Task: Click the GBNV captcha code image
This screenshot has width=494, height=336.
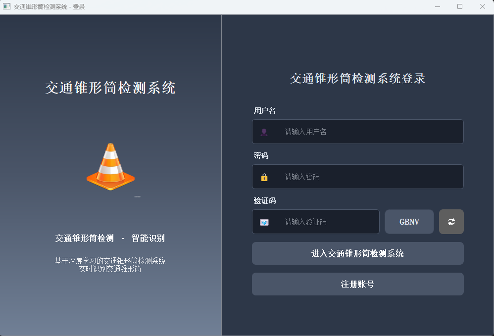Action: coord(409,222)
